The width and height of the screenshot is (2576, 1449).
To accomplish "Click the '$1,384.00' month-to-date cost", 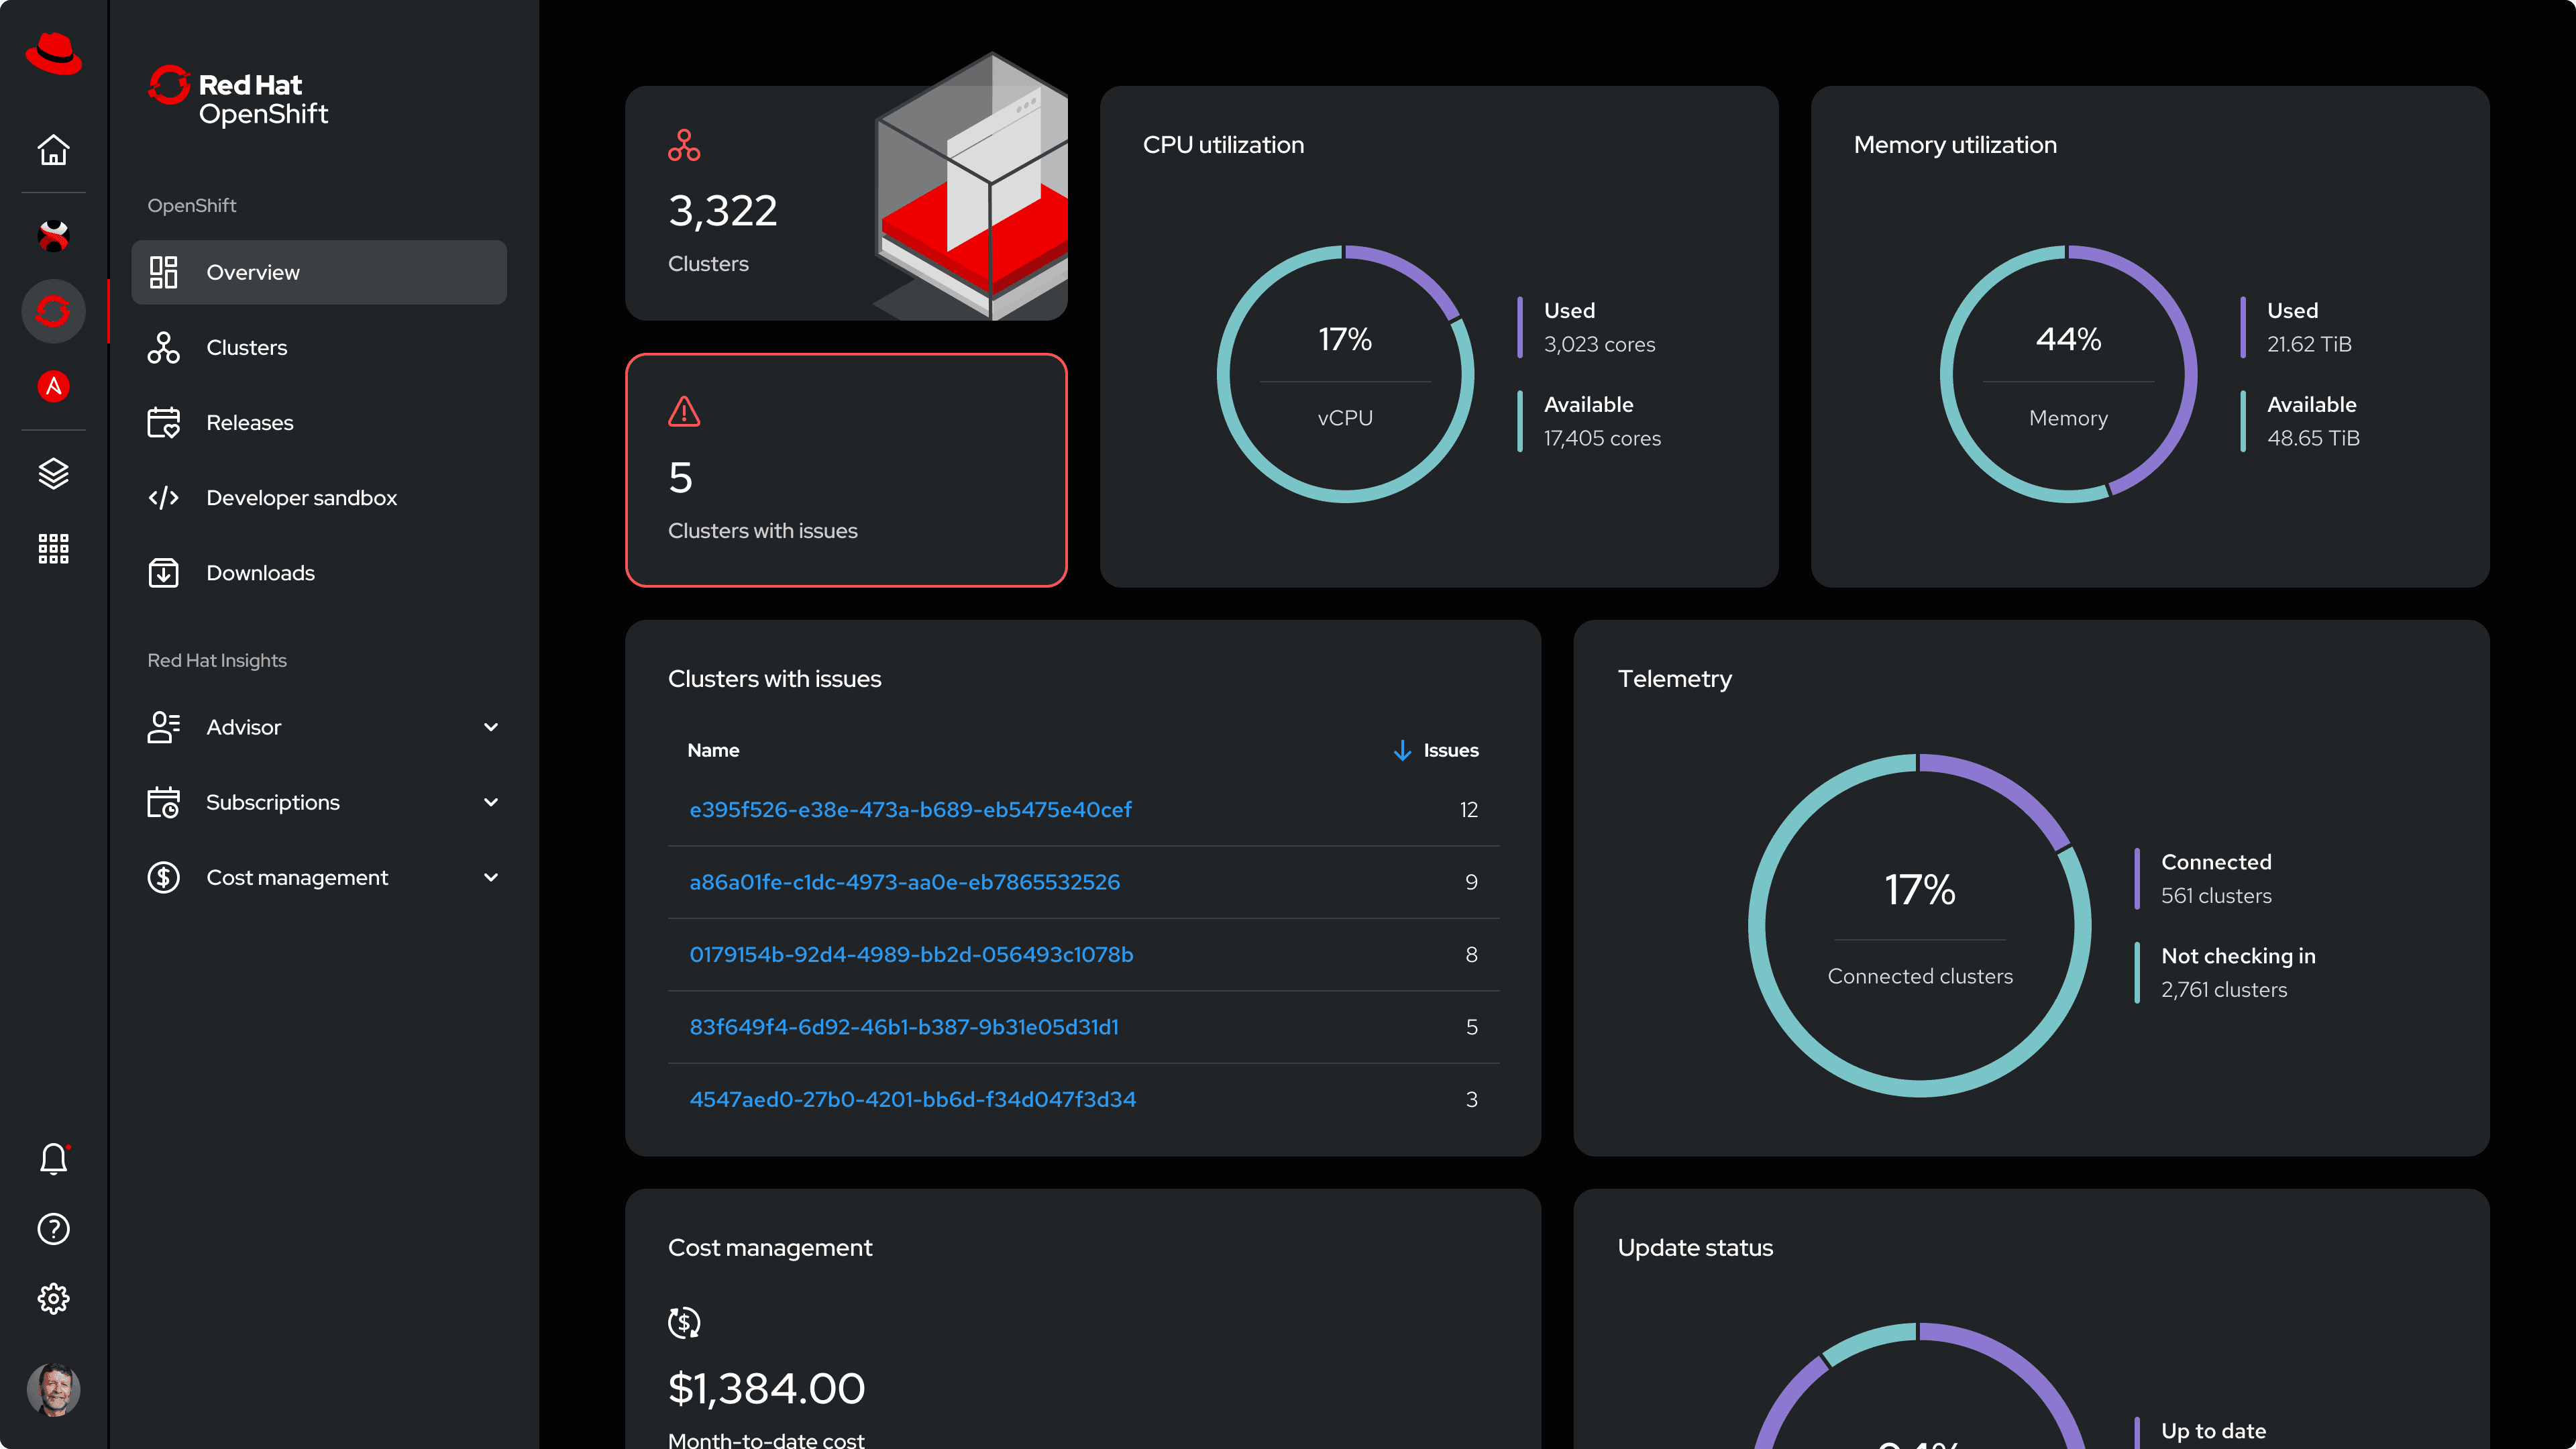I will click(766, 1388).
